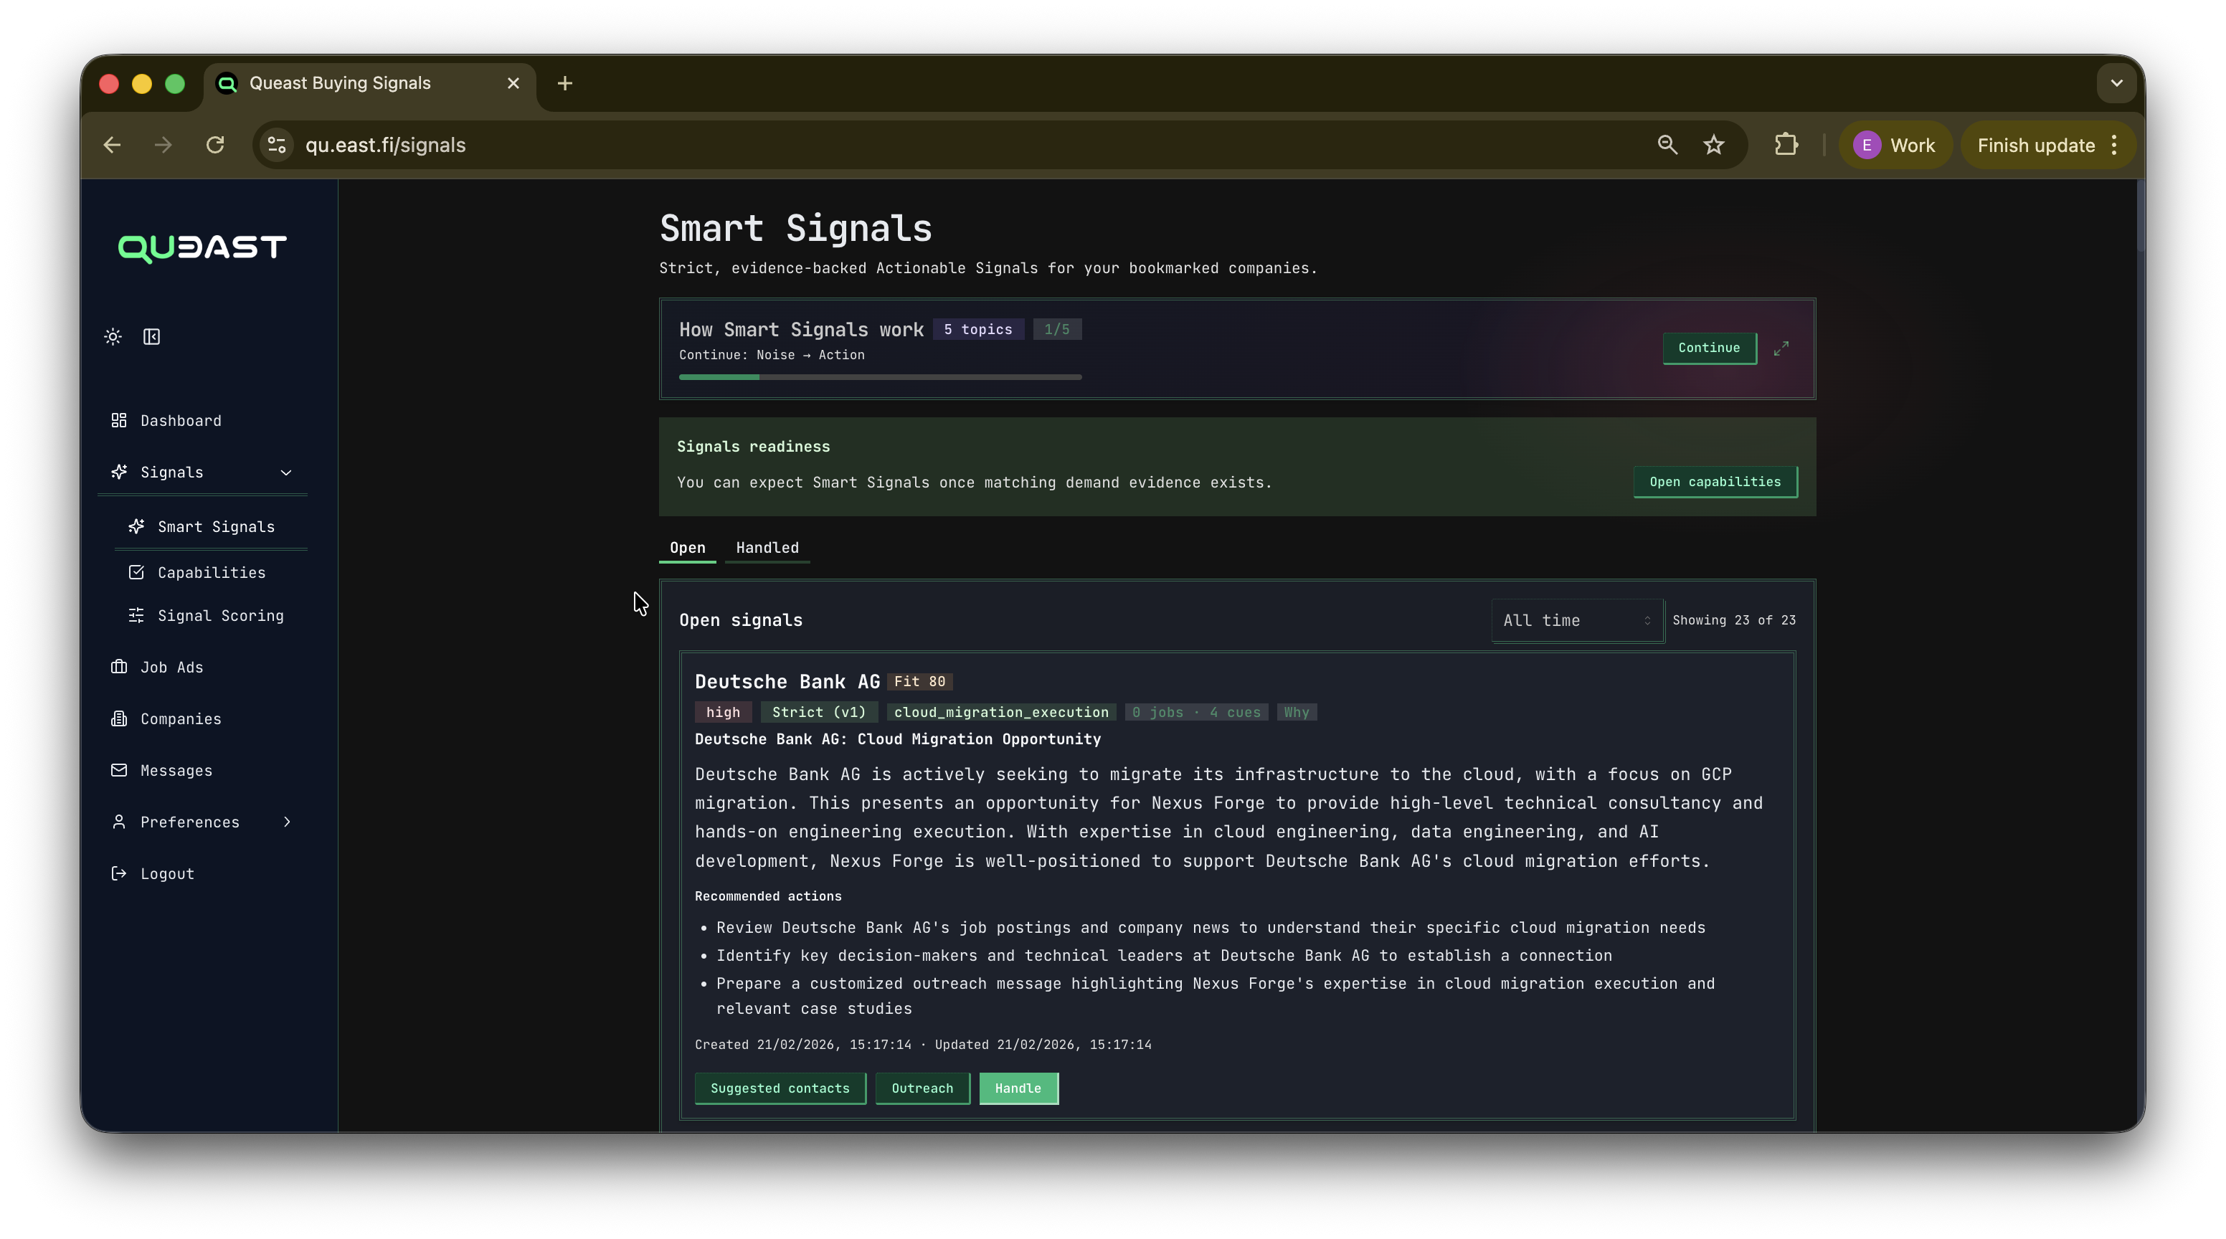Expand the How Smart Signals work card
The image size is (2226, 1239).
[x=1781, y=348]
